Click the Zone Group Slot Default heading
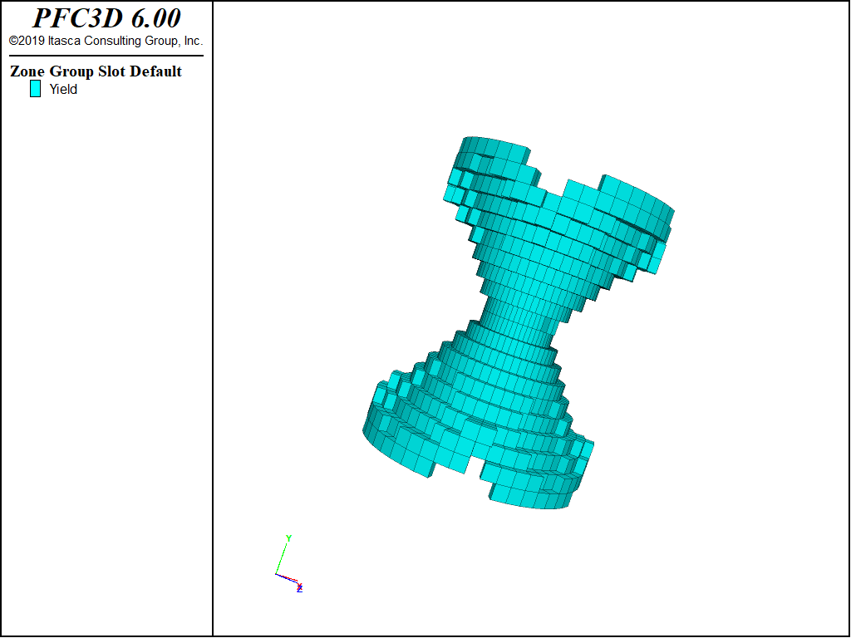Screen dimensions: 851x638 [x=96, y=71]
